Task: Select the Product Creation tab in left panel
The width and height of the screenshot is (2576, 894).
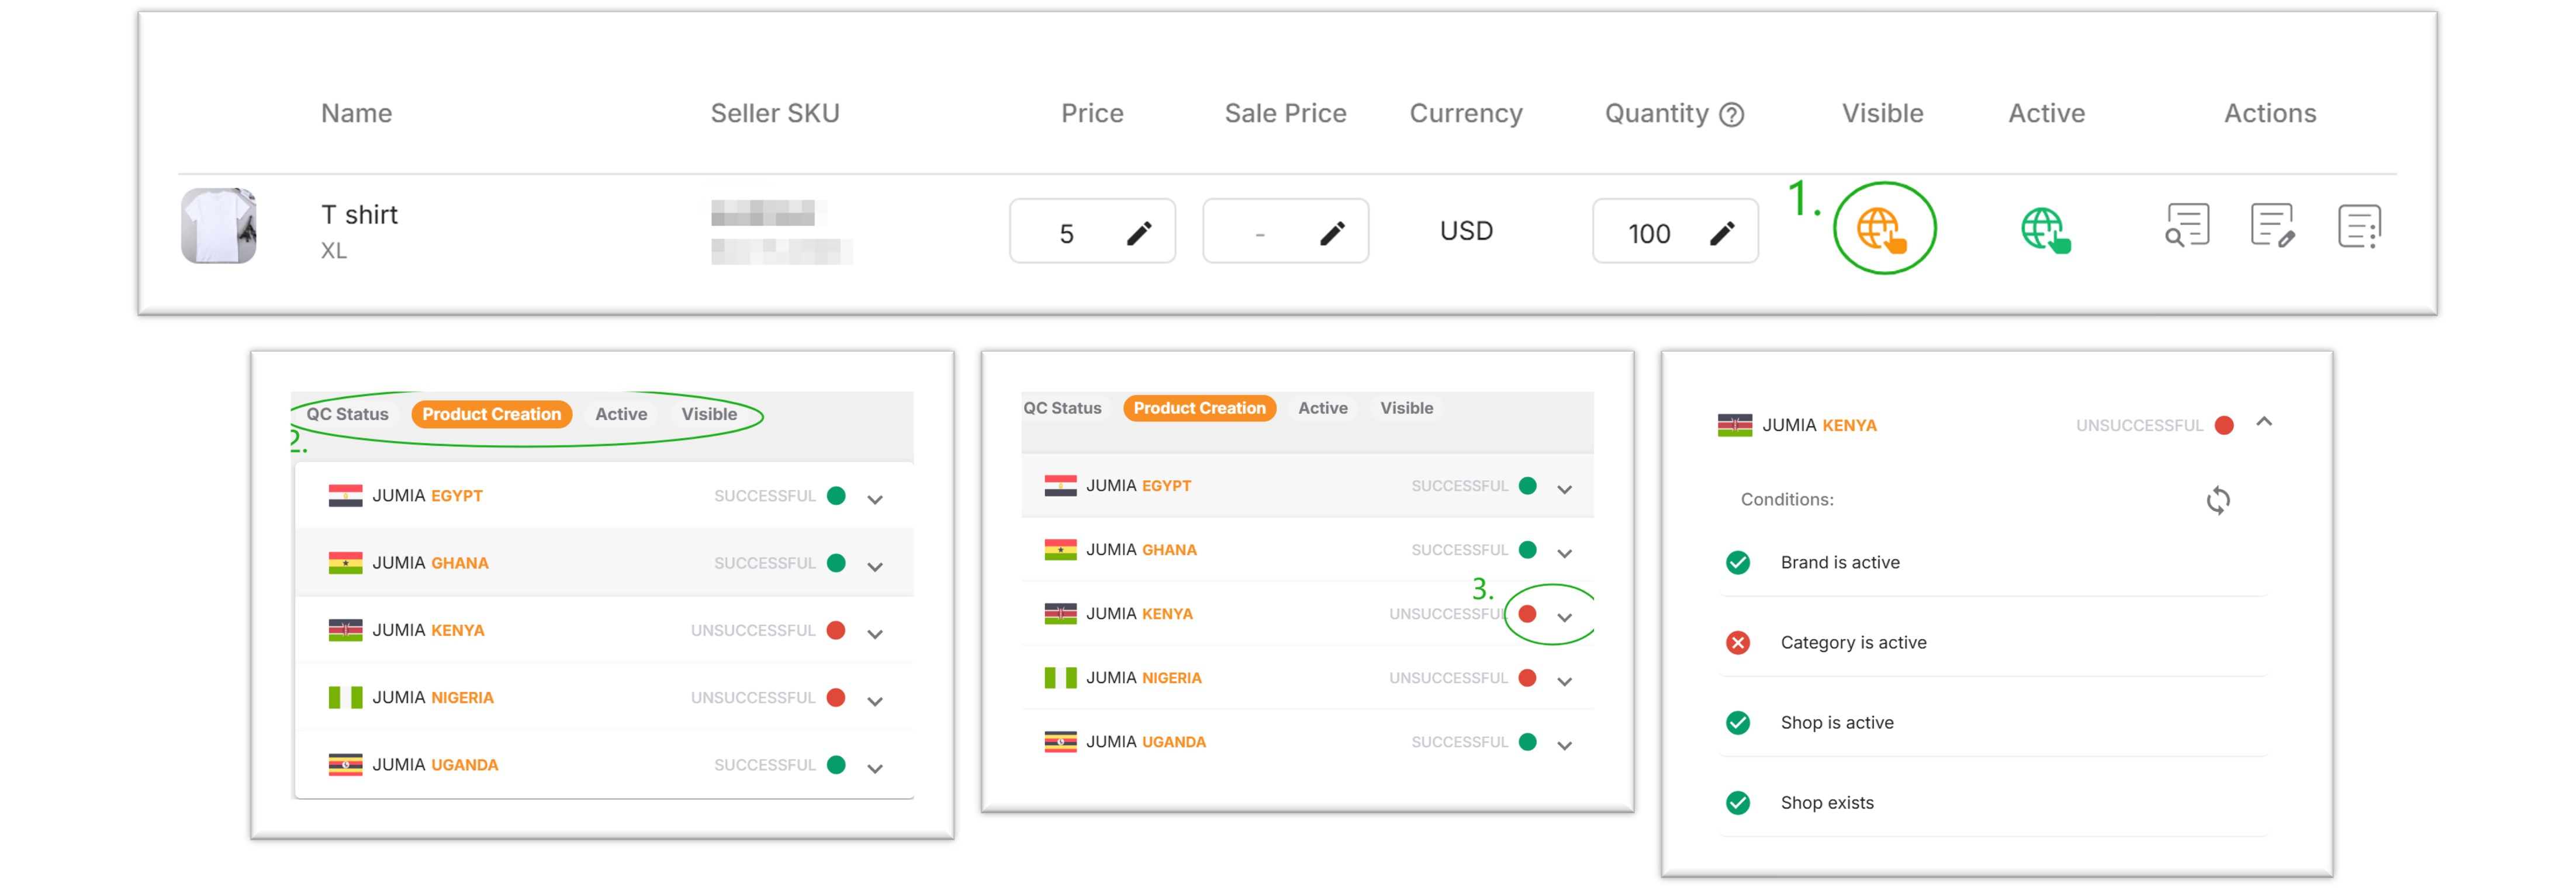Action: (x=491, y=414)
